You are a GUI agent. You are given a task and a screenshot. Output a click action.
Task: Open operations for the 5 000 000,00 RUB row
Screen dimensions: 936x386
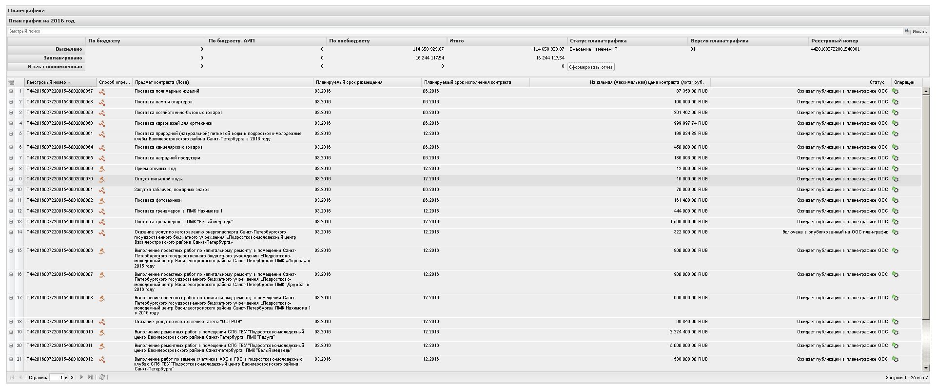pyautogui.click(x=895, y=346)
